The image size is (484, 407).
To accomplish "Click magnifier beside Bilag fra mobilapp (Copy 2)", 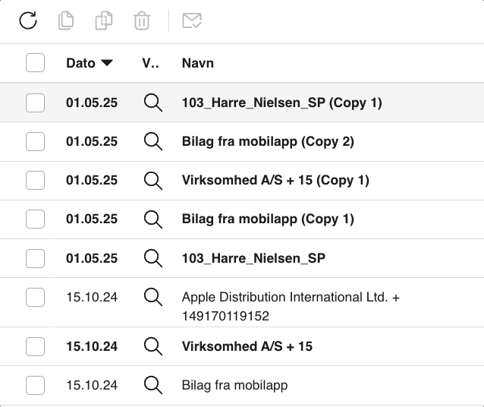I will 153,141.
